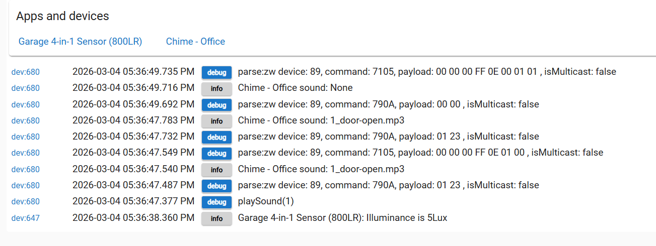Click info badge on sound: None row
Viewport: 656px width, 246px height.
pyautogui.click(x=216, y=88)
